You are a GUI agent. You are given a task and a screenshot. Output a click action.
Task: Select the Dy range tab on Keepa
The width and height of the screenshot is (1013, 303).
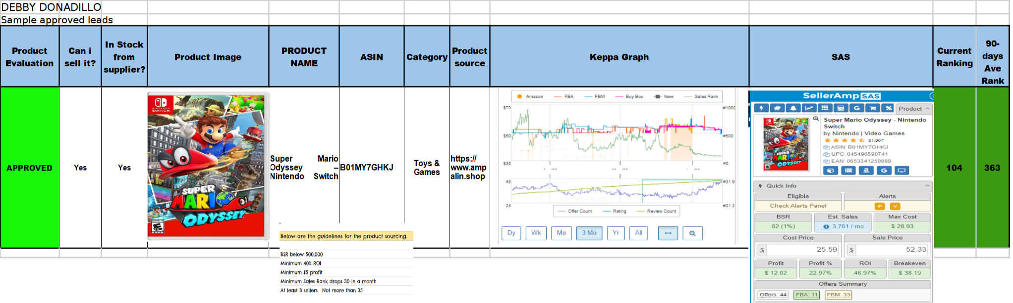[x=511, y=233]
